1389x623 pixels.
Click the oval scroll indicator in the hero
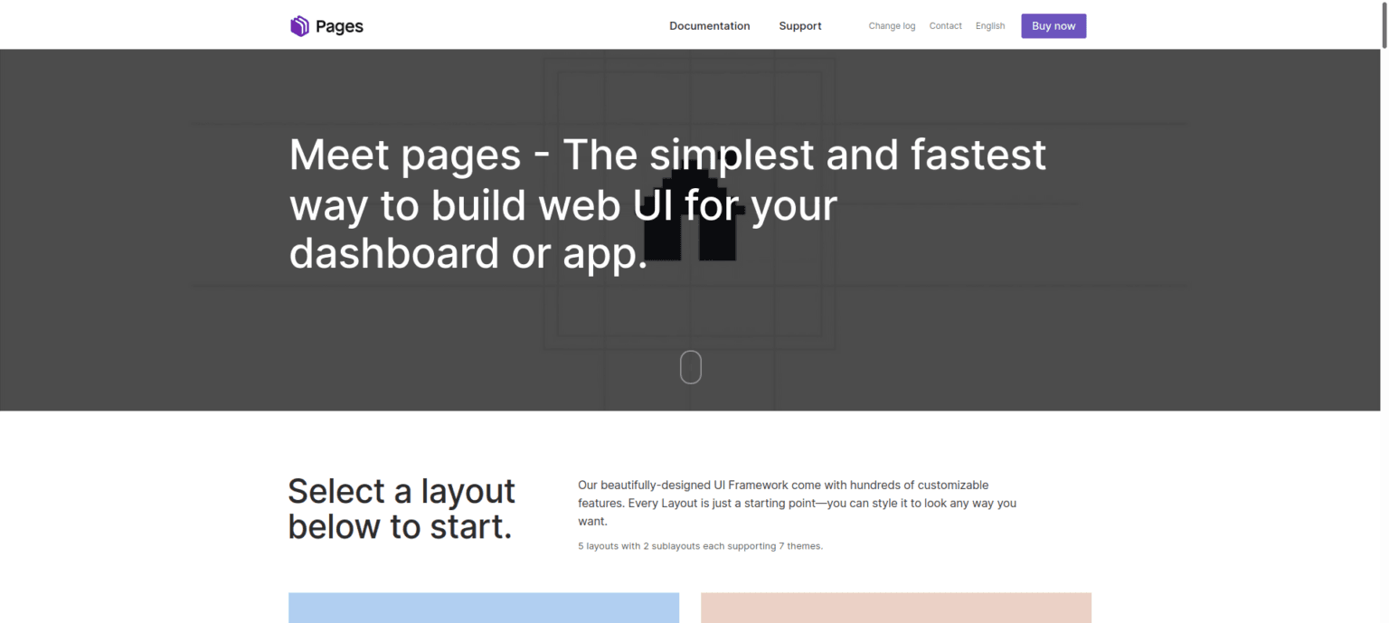pos(691,367)
